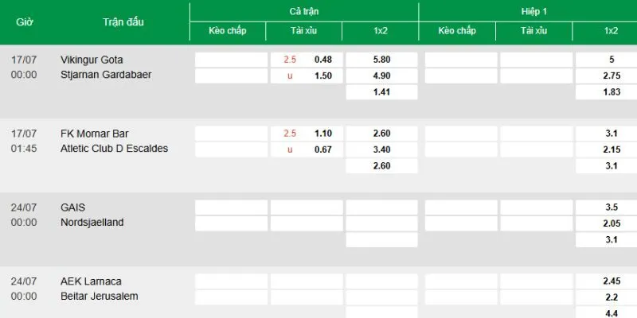Pick first-half odds 3.5 for GAIS
This screenshot has height=318, width=637.
click(x=611, y=207)
